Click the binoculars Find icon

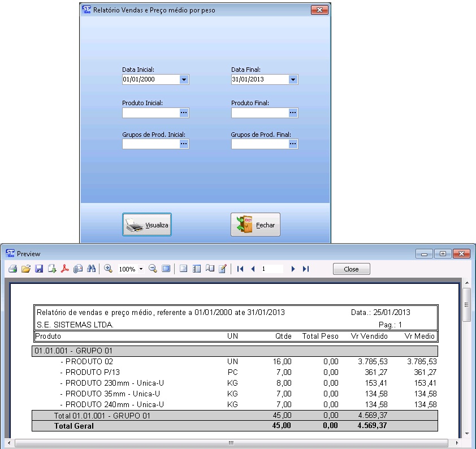[x=91, y=269]
